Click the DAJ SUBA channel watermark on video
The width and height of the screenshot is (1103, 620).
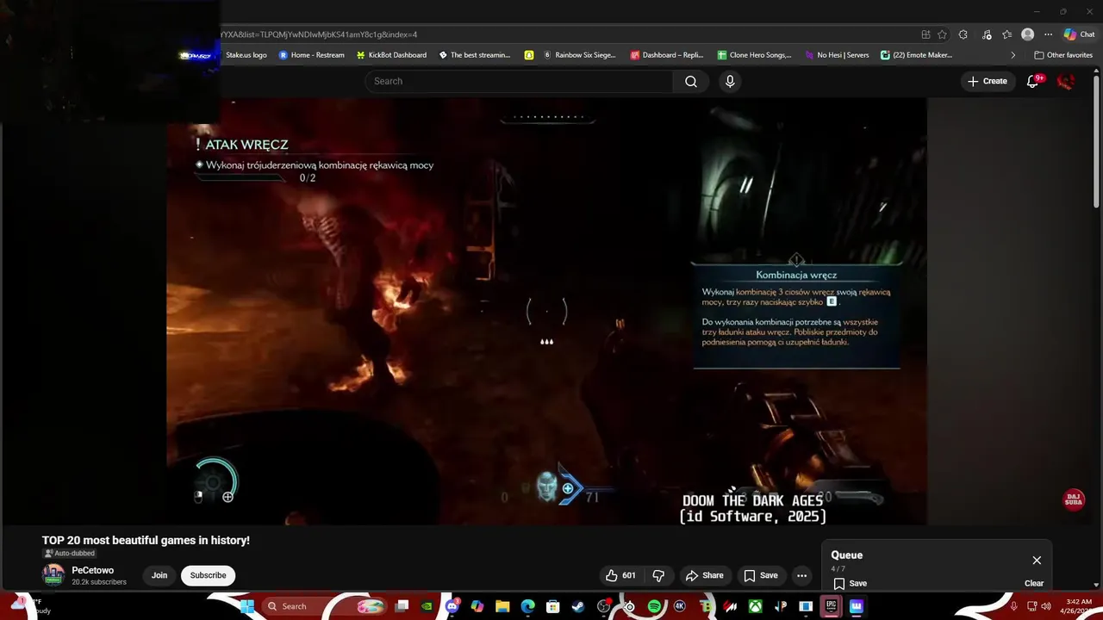point(1074,500)
